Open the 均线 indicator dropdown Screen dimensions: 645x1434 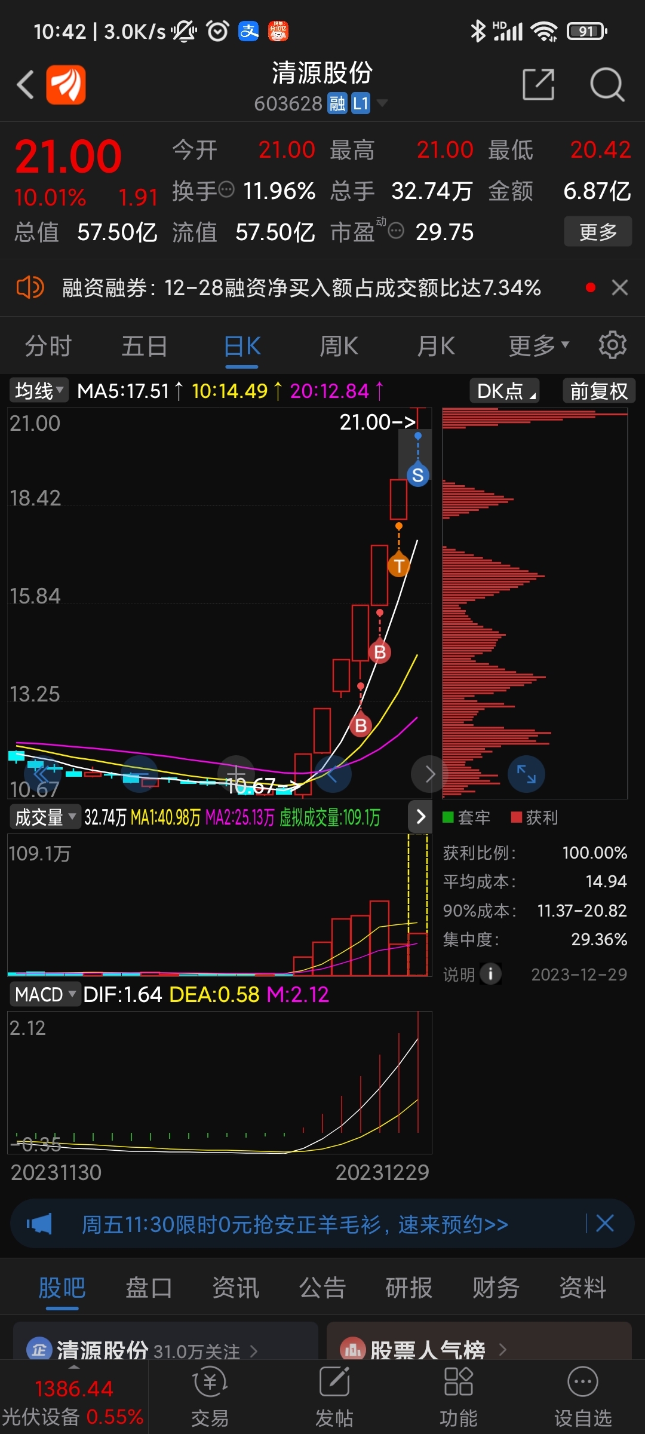coord(39,391)
